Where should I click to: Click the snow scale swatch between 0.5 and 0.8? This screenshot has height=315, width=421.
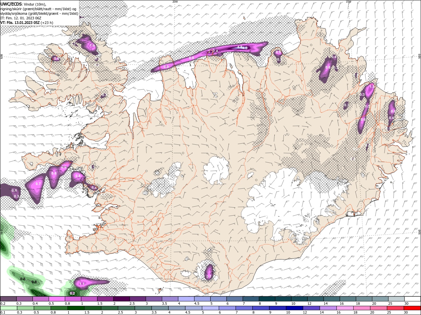coord(57,299)
